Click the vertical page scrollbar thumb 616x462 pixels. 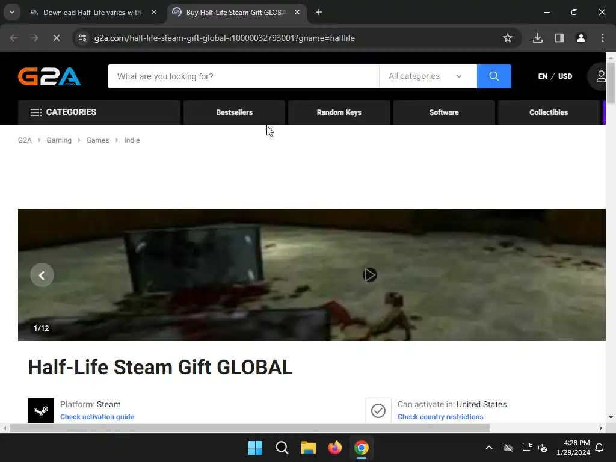tap(611, 82)
